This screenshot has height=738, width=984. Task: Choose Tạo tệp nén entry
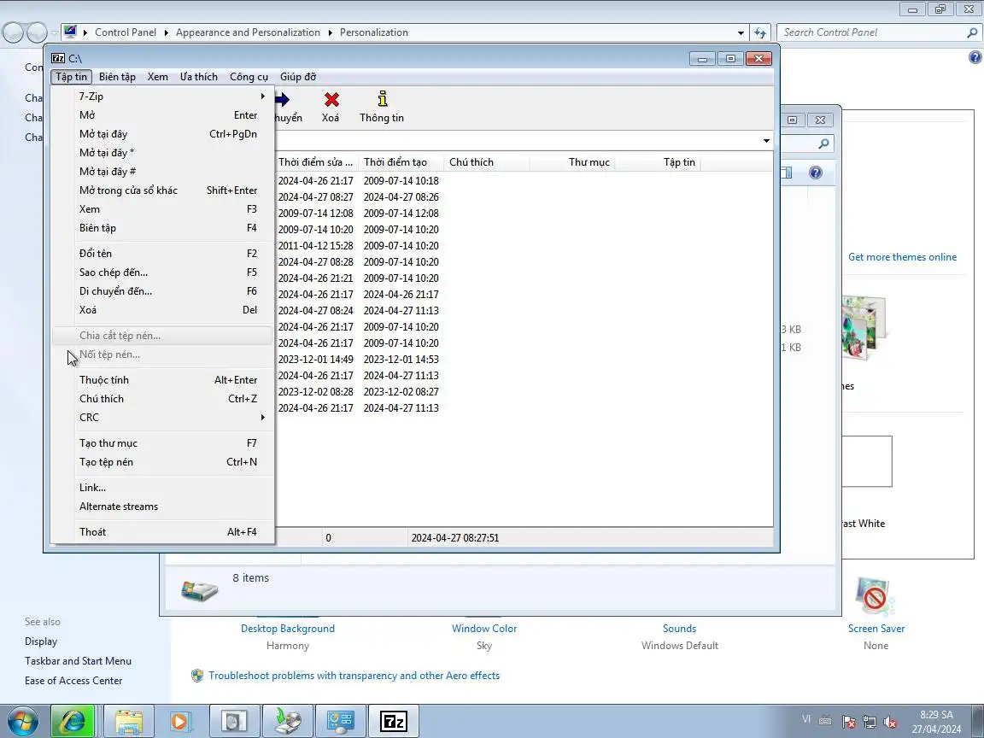tap(162, 462)
